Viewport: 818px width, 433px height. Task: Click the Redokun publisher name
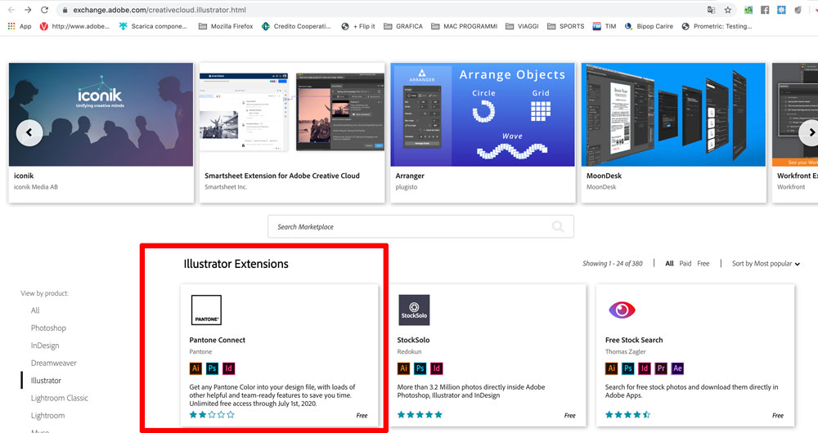click(x=409, y=352)
